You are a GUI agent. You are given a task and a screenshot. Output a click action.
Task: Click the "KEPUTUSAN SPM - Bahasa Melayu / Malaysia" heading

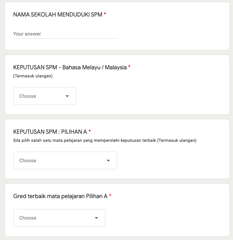[70, 67]
